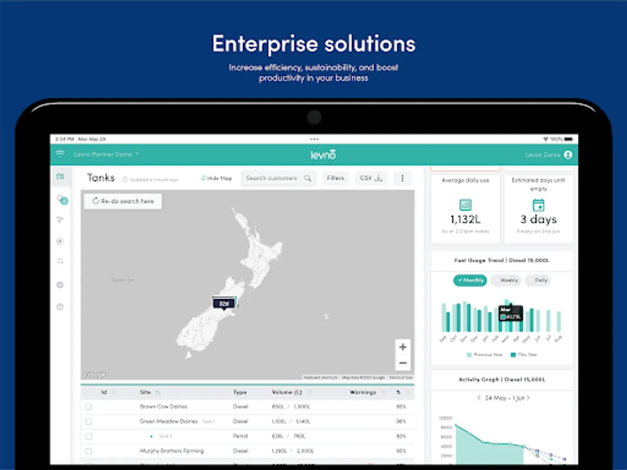Toggle the Hide Map option
The image size is (627, 470).
216,178
